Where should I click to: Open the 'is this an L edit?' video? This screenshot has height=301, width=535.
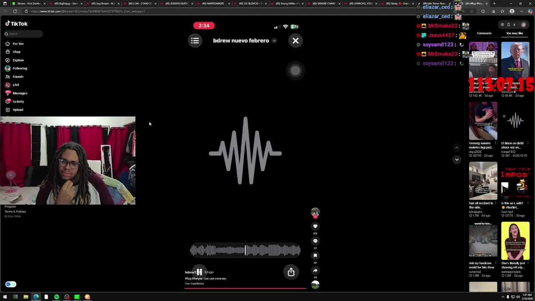[515, 181]
